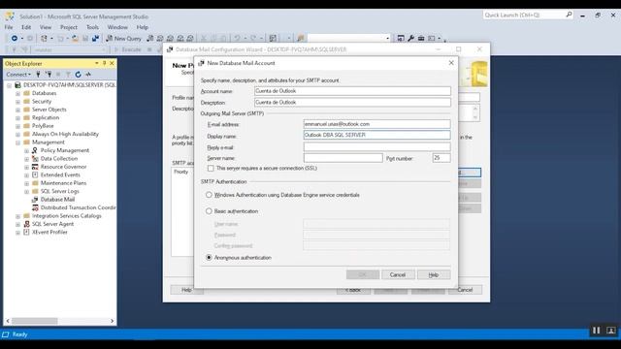Click the presenter icon at bottom right corner
The image size is (621, 349).
[x=610, y=330]
